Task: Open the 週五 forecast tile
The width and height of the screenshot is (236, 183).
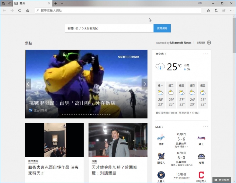Action: 203,95
